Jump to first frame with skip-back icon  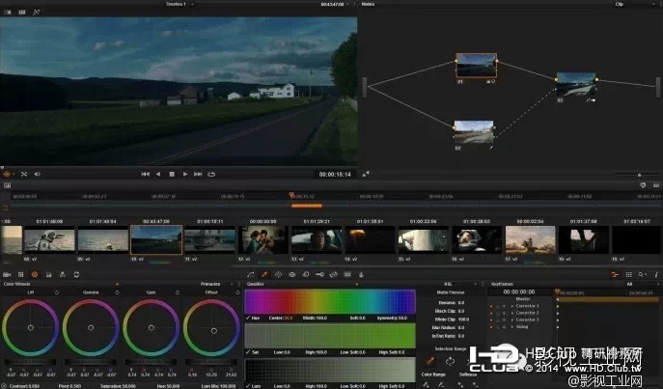click(x=145, y=174)
